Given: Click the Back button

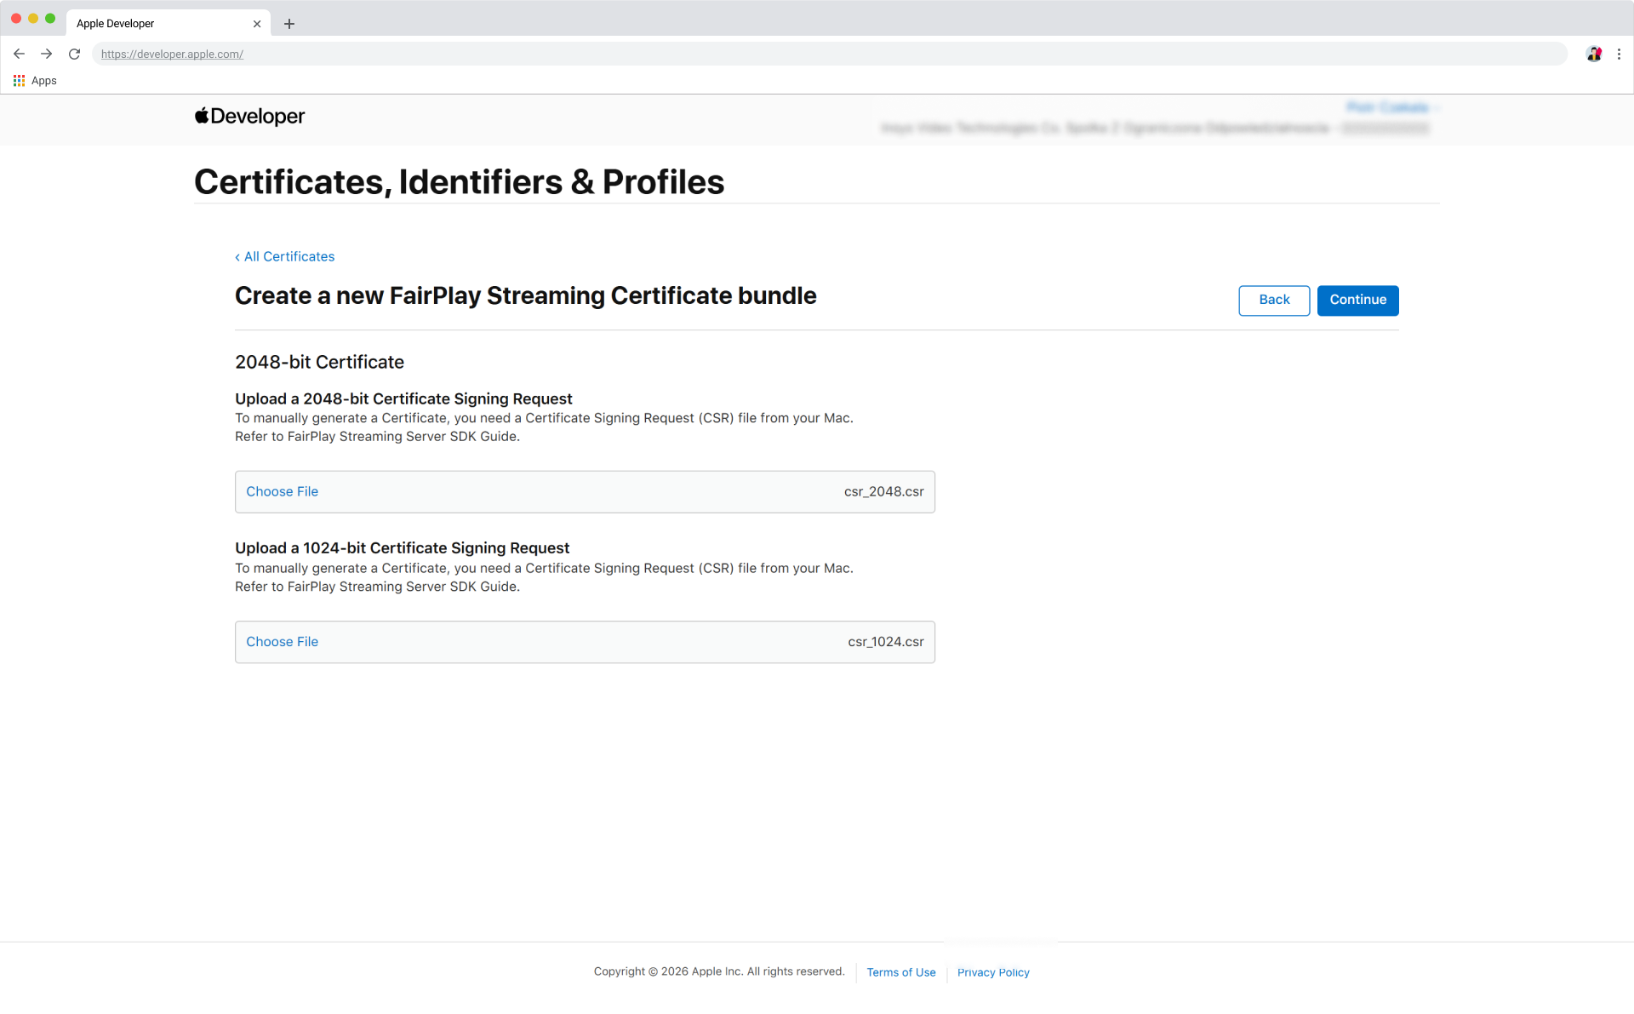Looking at the screenshot, I should (1274, 300).
